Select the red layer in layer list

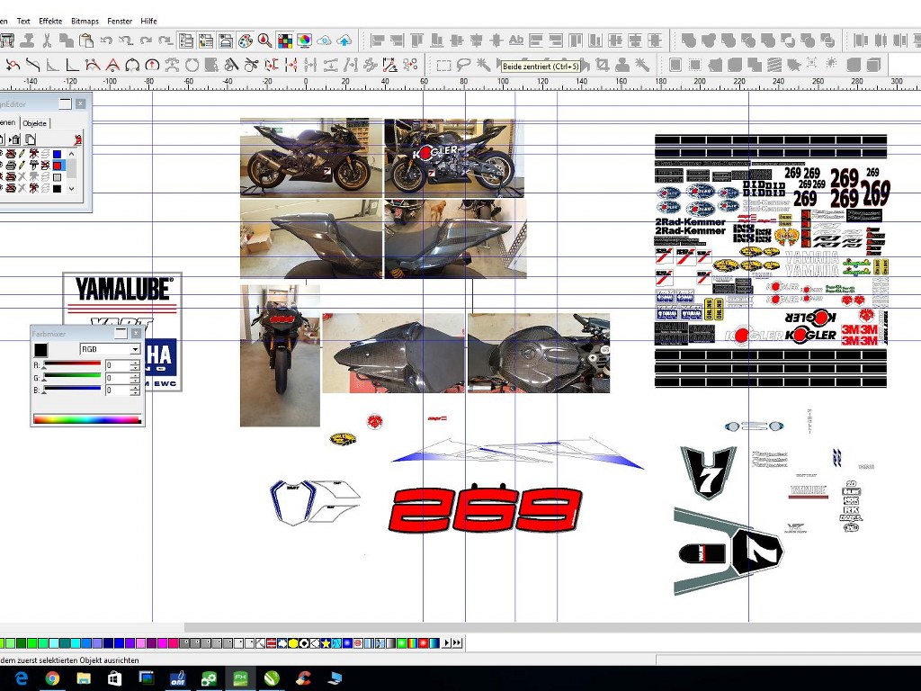[58, 166]
